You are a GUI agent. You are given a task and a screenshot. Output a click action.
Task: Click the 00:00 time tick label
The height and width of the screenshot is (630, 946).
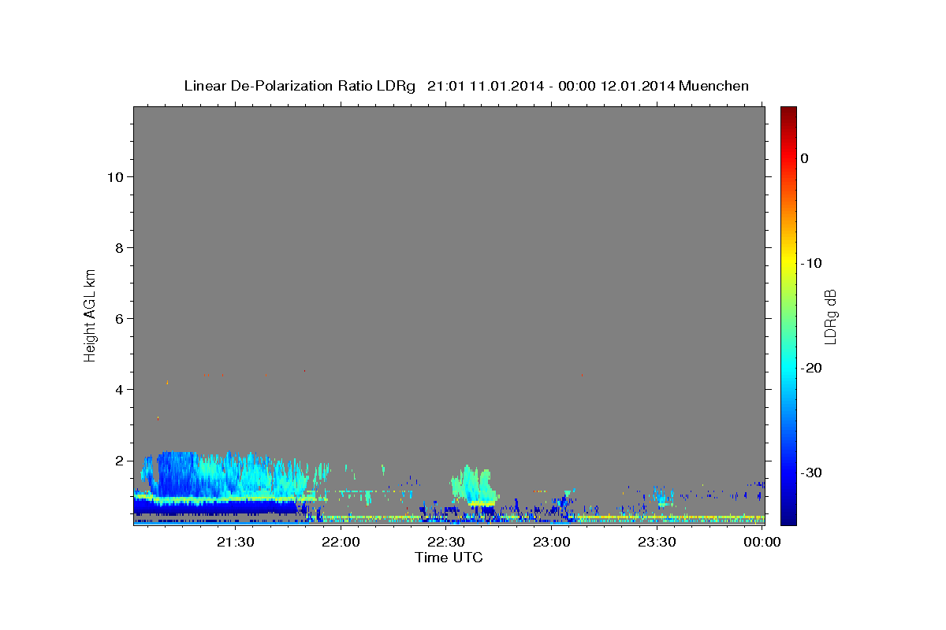pos(762,542)
